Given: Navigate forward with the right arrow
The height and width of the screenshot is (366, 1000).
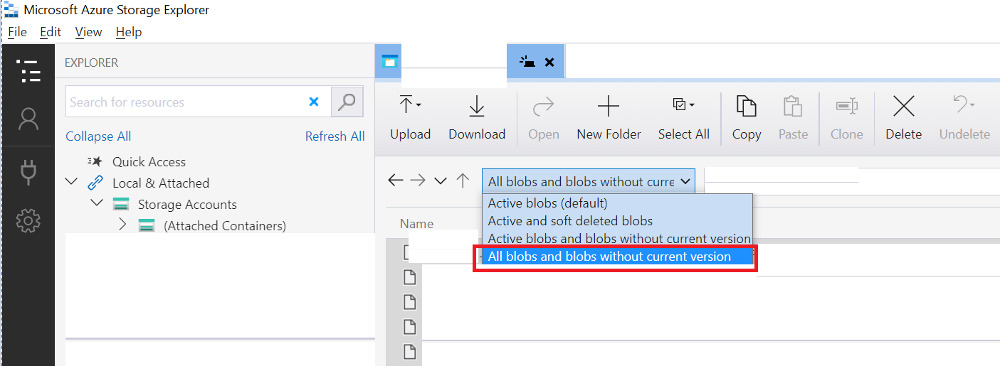Looking at the screenshot, I should click(418, 181).
